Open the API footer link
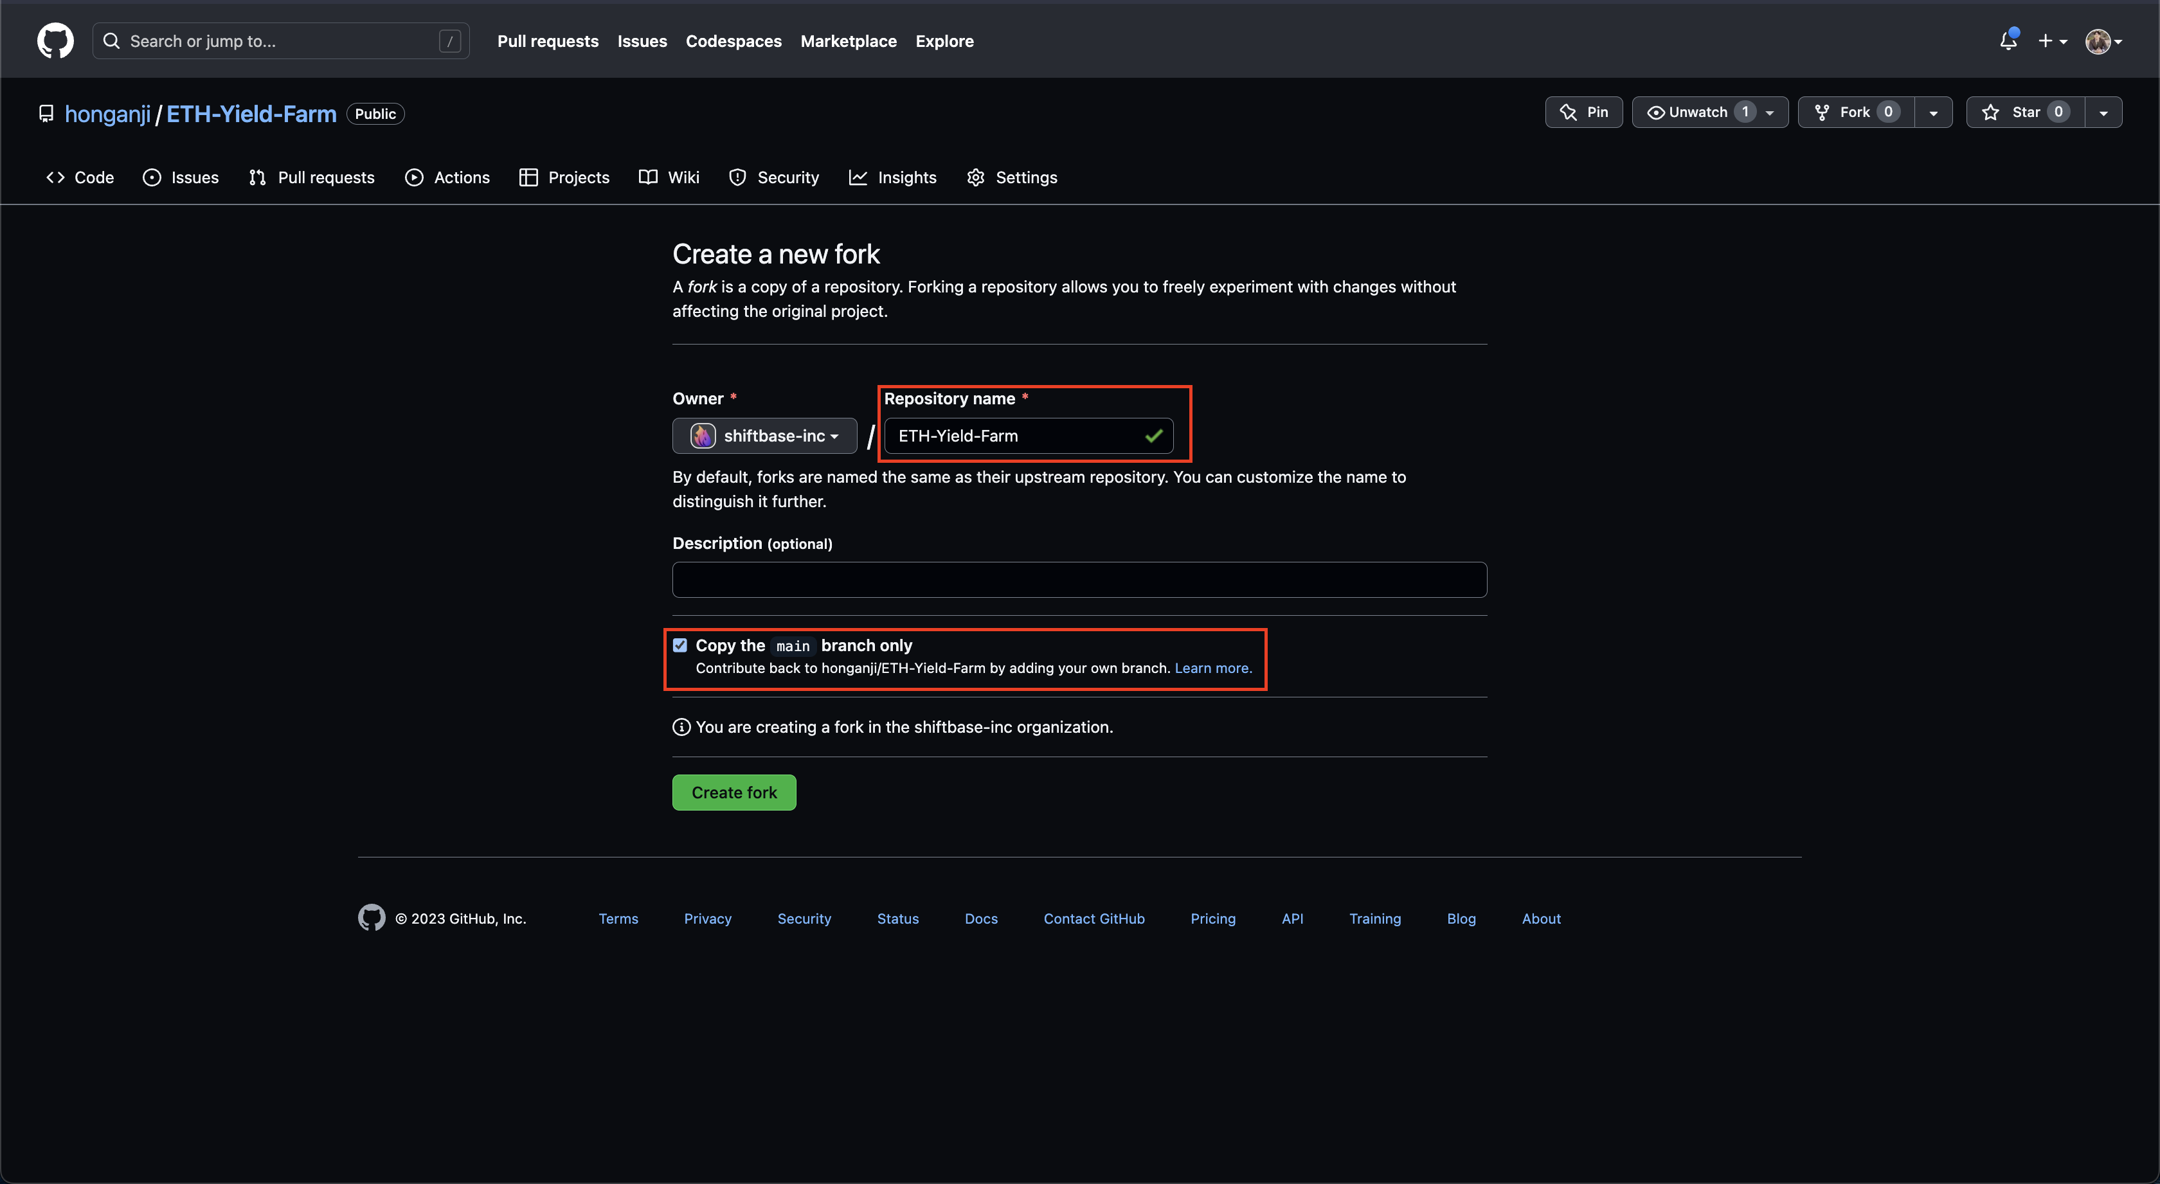The height and width of the screenshot is (1184, 2160). pyautogui.click(x=1292, y=919)
